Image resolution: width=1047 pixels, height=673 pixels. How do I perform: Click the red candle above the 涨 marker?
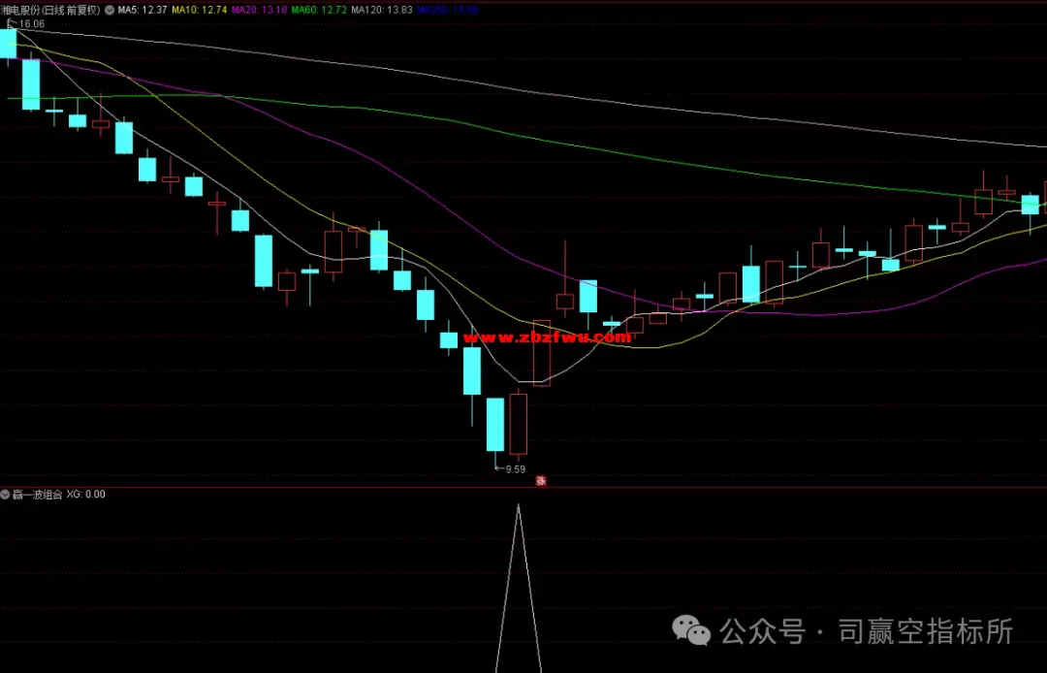click(542, 353)
